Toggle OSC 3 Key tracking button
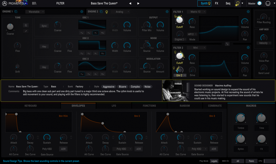The image size is (276, 164). (x=44, y=67)
